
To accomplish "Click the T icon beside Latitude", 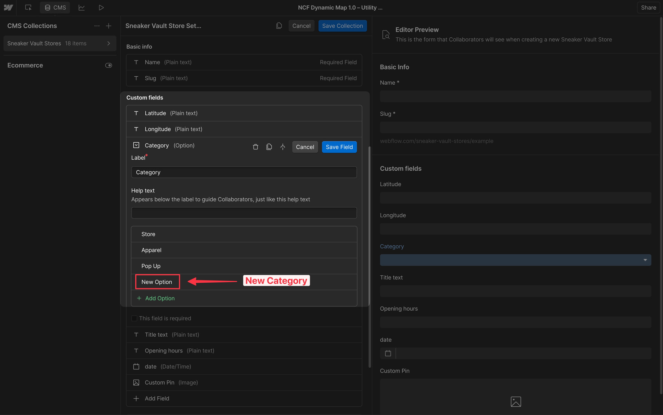I will pos(136,113).
